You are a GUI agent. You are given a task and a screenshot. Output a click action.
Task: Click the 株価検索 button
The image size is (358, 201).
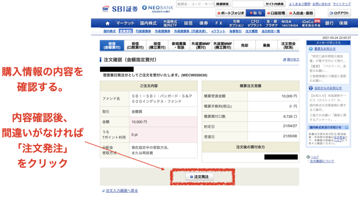[222, 4]
